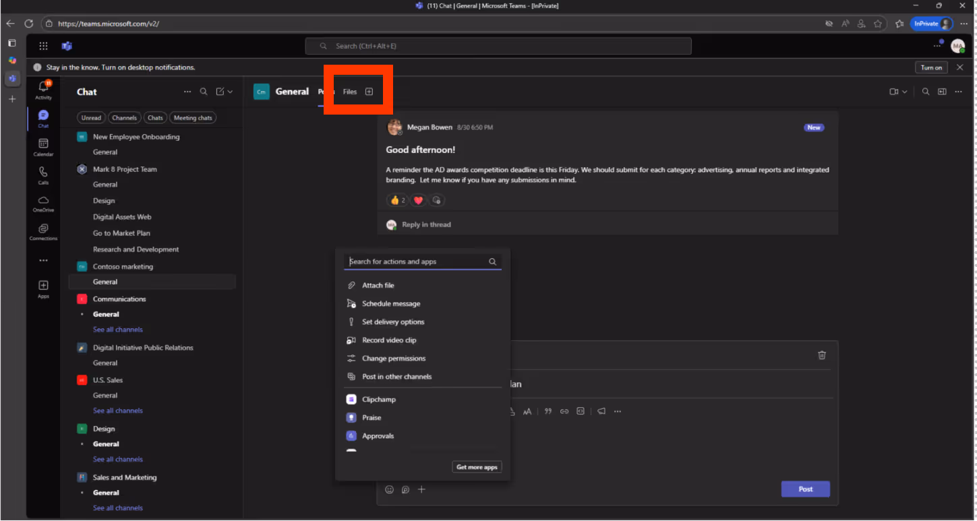The width and height of the screenshot is (977, 521).
Task: See all channels under U.S. Sales
Action: click(118, 410)
